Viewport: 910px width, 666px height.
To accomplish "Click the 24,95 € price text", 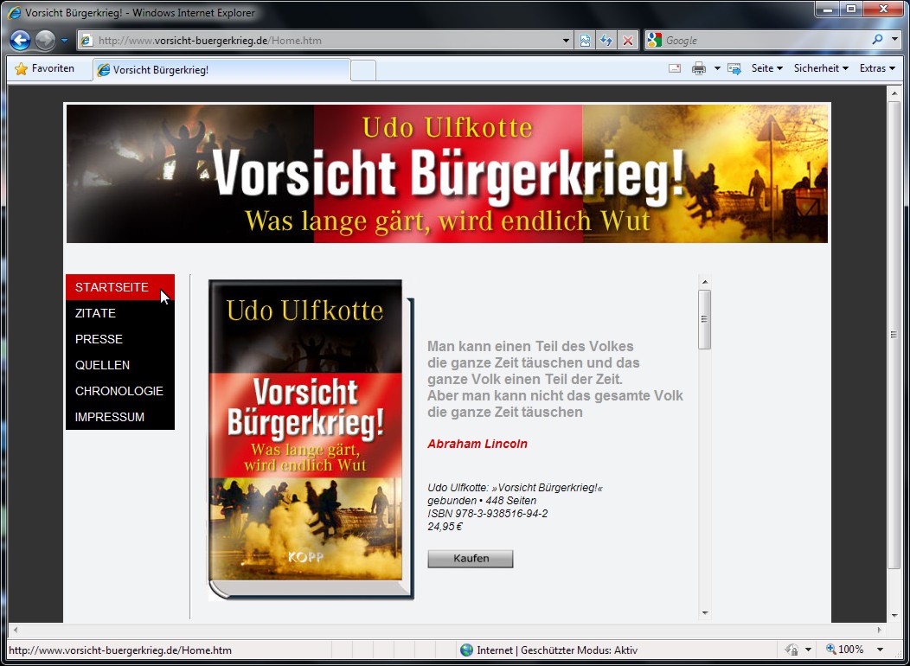I will pos(445,527).
